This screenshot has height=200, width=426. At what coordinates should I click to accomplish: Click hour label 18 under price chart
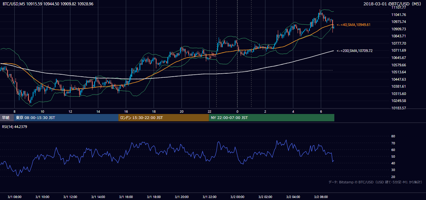coord(154,111)
